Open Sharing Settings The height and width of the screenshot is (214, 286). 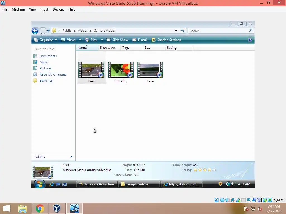click(166, 40)
